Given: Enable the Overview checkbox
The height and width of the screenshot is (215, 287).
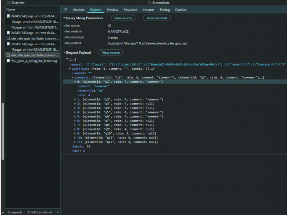Looking at the screenshot, I should (8, 3).
